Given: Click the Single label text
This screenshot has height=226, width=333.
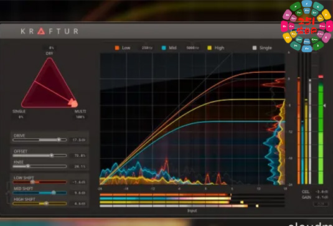Looking at the screenshot, I should 265,48.
